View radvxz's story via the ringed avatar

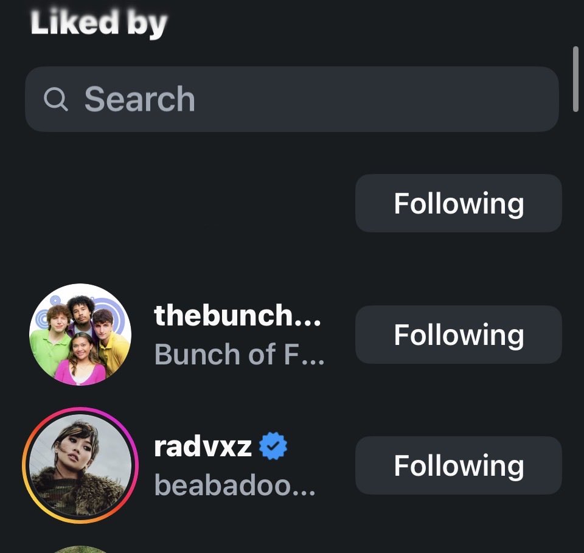click(x=80, y=465)
